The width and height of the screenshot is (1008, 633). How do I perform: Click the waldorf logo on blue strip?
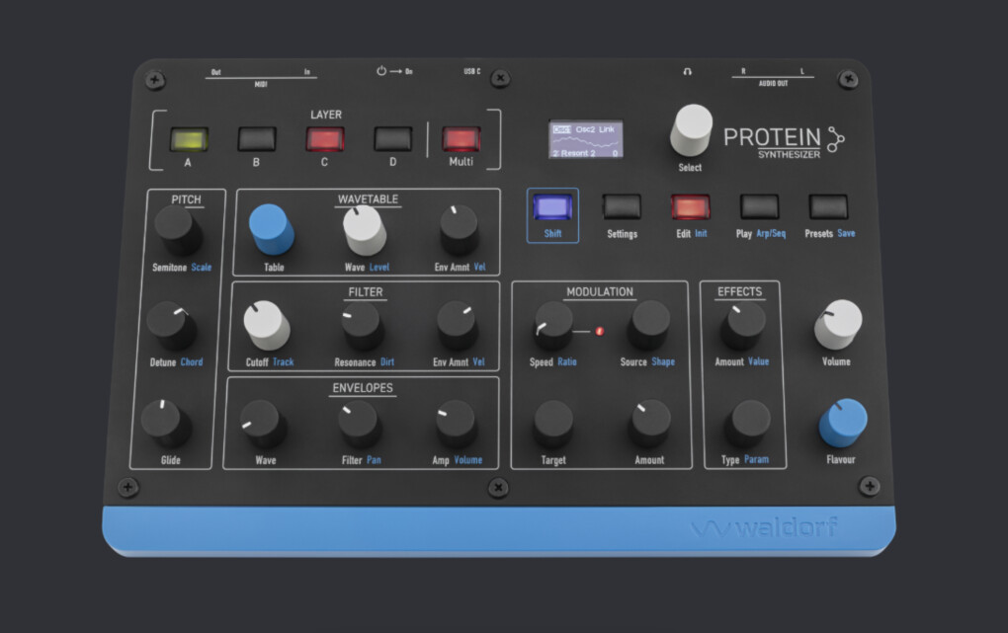click(764, 527)
